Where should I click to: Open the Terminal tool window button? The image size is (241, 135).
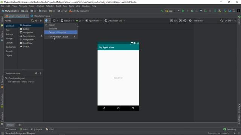click(11, 129)
